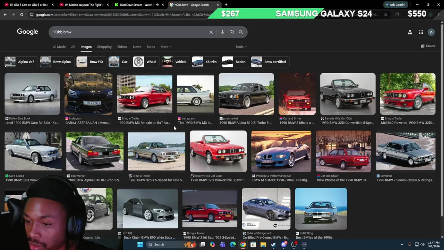The width and height of the screenshot is (444, 250).
Task: Open Google Lens image search icon
Action: [x=232, y=32]
